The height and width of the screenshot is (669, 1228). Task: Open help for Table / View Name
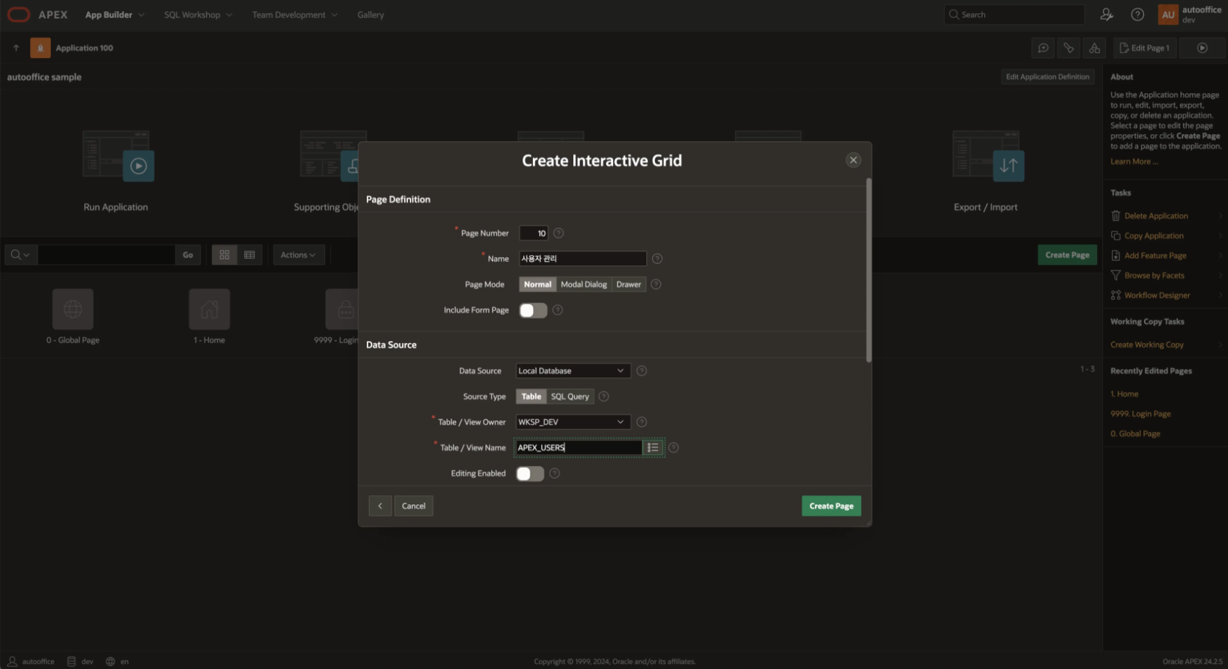(674, 448)
